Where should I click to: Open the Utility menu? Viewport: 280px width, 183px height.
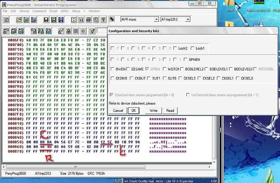point(64,11)
